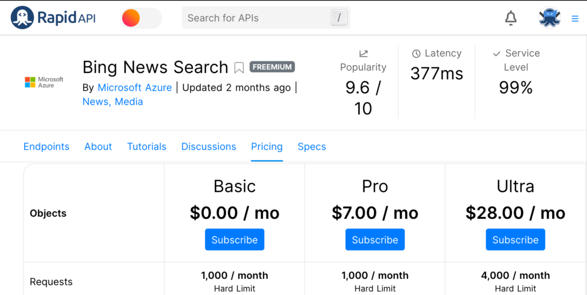Subscribe to the Ultra plan
This screenshot has width=587, height=295.
(x=515, y=239)
